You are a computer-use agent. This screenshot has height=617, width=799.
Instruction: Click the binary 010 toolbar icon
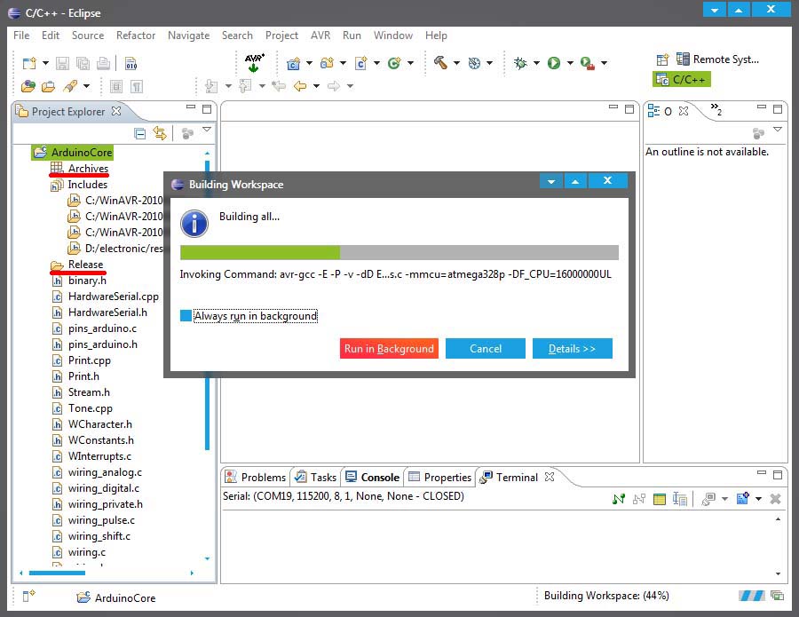click(x=131, y=63)
